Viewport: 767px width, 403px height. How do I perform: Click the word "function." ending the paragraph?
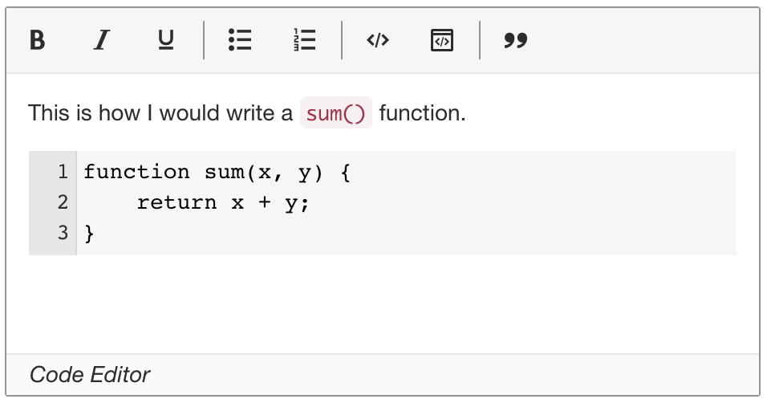pyautogui.click(x=422, y=113)
